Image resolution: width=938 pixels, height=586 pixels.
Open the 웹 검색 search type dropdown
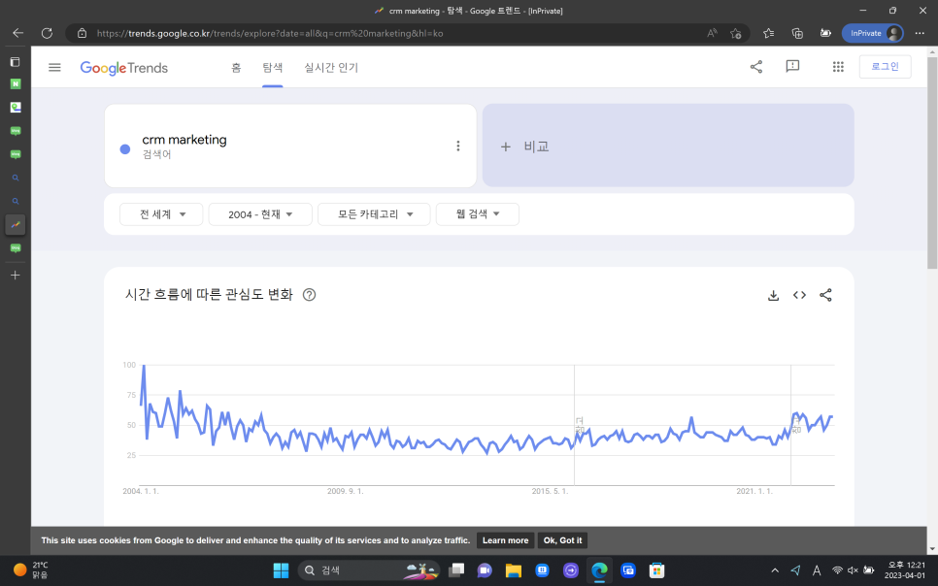[478, 214]
